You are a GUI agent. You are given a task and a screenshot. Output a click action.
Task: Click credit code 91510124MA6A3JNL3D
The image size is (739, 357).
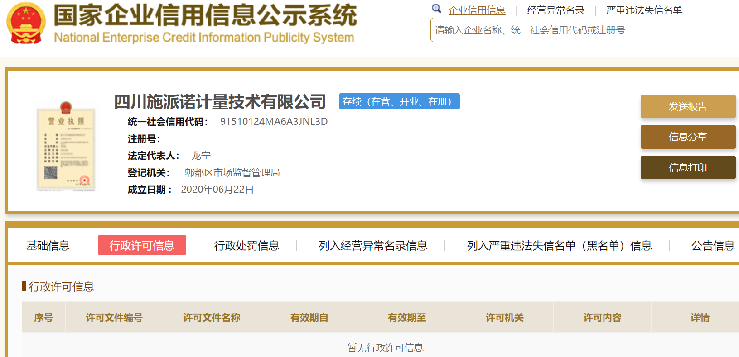click(274, 121)
